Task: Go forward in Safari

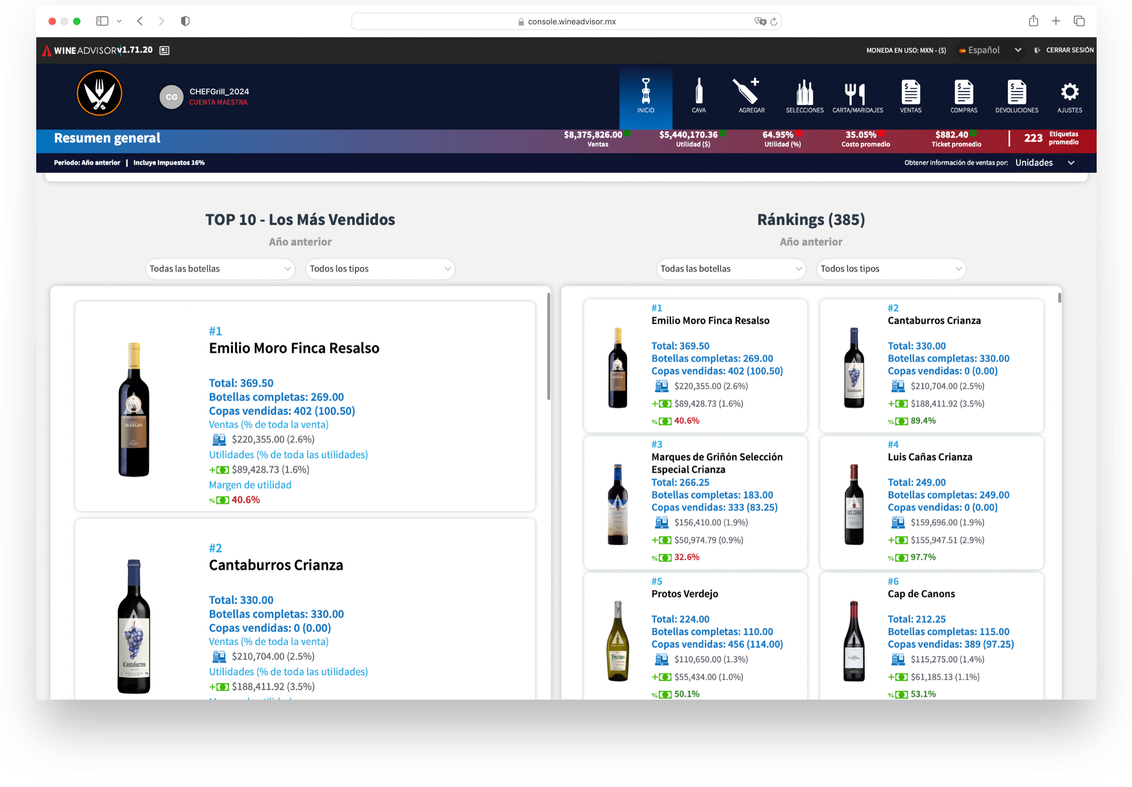Action: click(161, 21)
